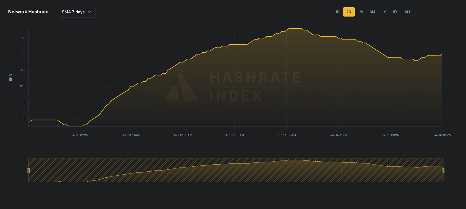The width and height of the screenshot is (466, 209).
Task: Click the Jun 14 11PM axis label
Action: point(338,135)
